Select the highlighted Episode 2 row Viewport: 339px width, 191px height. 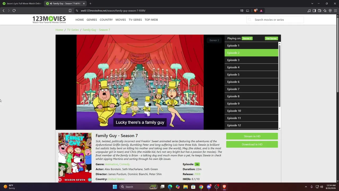coord(251,53)
